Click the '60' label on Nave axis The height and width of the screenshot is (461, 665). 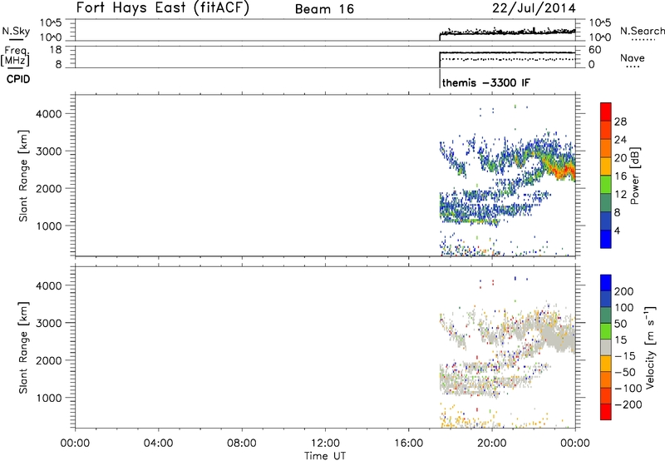coord(594,50)
